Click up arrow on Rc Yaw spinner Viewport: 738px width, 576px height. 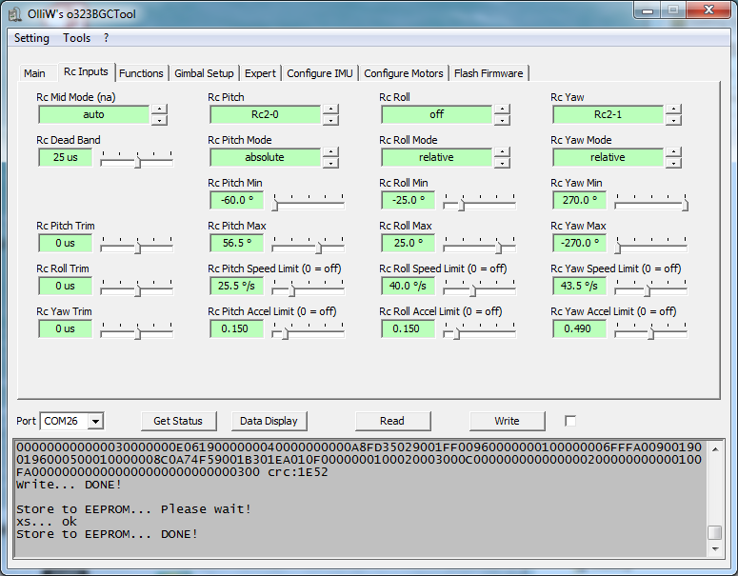(673, 109)
